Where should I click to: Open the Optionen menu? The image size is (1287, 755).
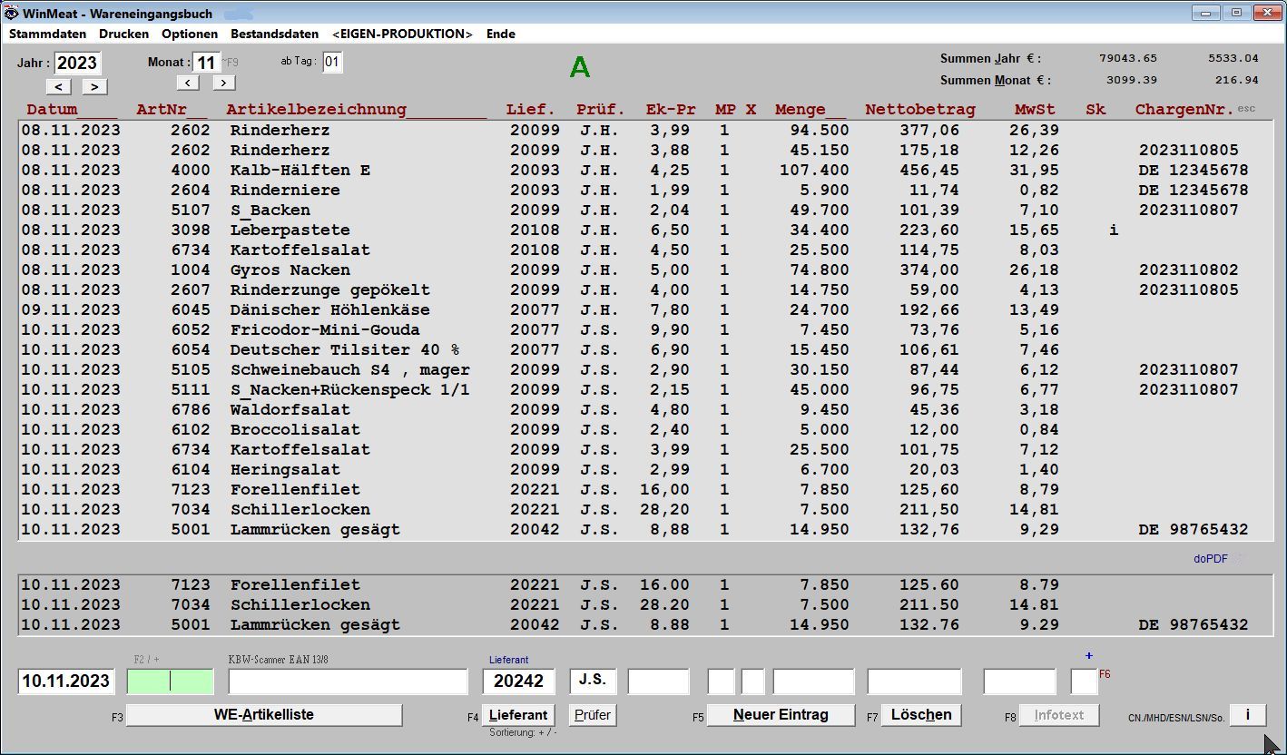(x=190, y=34)
